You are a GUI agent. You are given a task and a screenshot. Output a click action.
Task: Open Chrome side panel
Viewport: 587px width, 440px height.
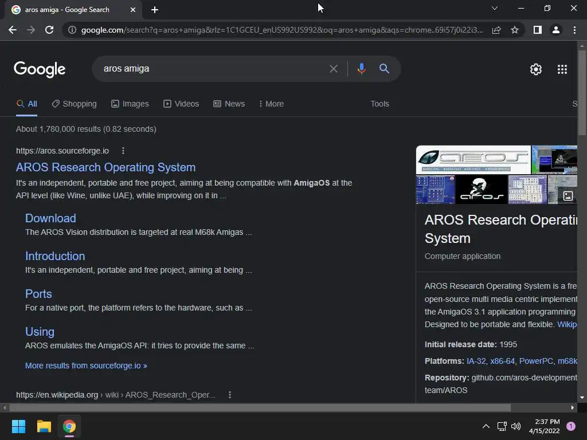[538, 30]
